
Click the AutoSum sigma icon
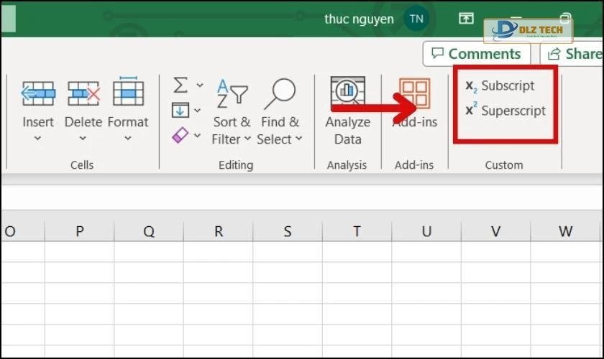[180, 85]
